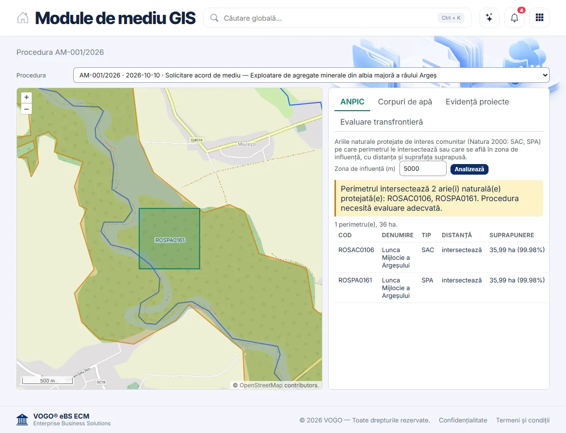The image size is (566, 433).
Task: Click the OpenStreetMap contributors attribution
Action: (276, 385)
